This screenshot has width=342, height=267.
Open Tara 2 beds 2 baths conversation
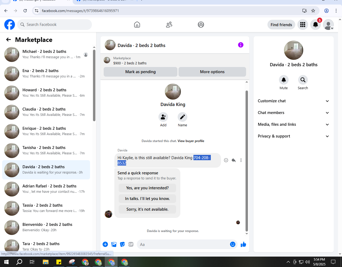46,245
